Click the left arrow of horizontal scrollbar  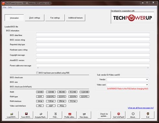[38, 68]
